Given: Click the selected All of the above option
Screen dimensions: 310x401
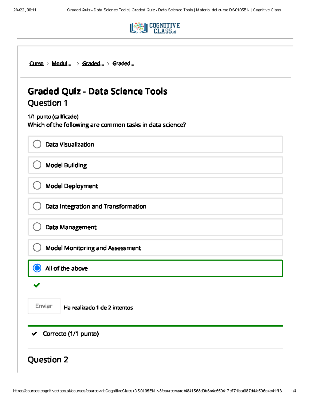Looking at the screenshot, I should click(x=37, y=268).
